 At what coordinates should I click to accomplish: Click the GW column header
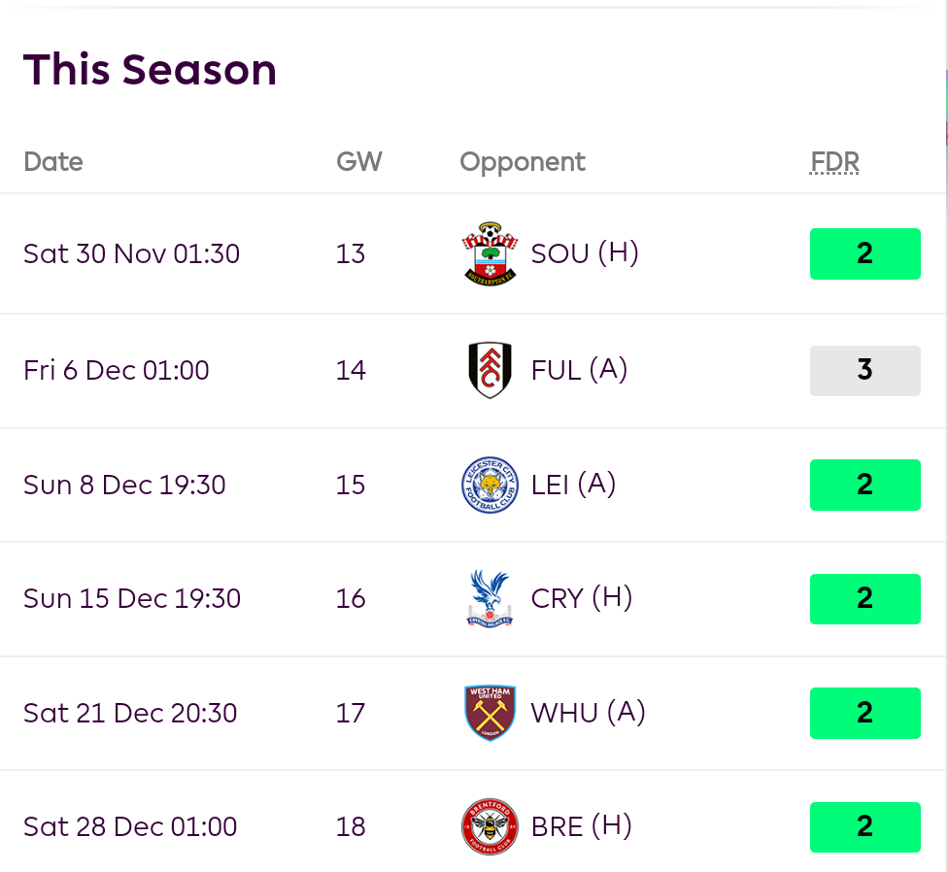[359, 161]
